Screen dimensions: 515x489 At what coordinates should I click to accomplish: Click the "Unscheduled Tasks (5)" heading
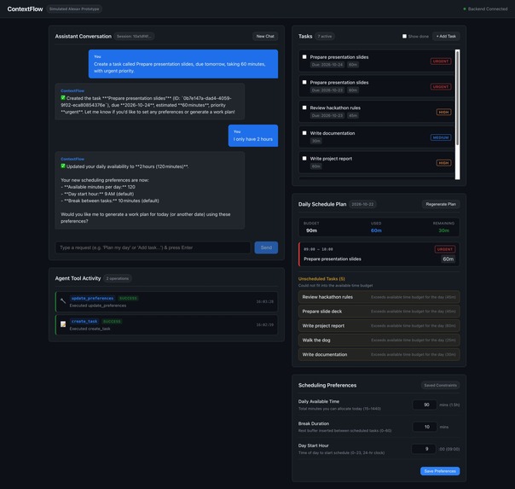click(x=321, y=279)
